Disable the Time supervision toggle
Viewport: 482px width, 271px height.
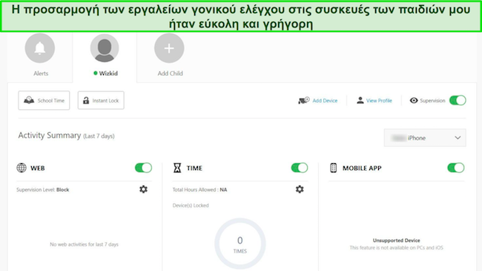(300, 168)
